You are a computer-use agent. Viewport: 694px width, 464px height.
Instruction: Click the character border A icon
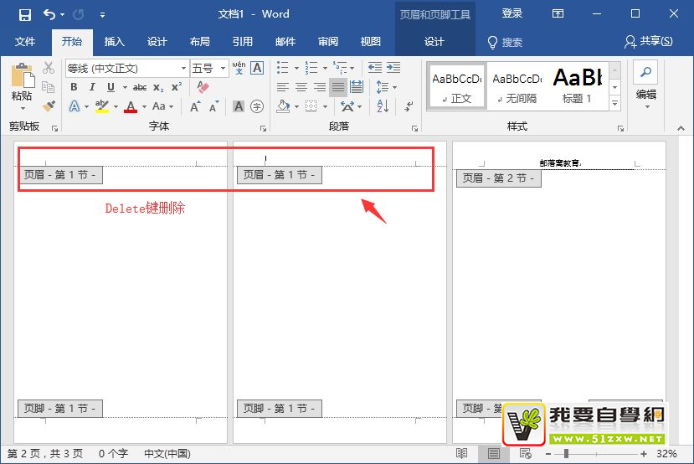pyautogui.click(x=257, y=68)
